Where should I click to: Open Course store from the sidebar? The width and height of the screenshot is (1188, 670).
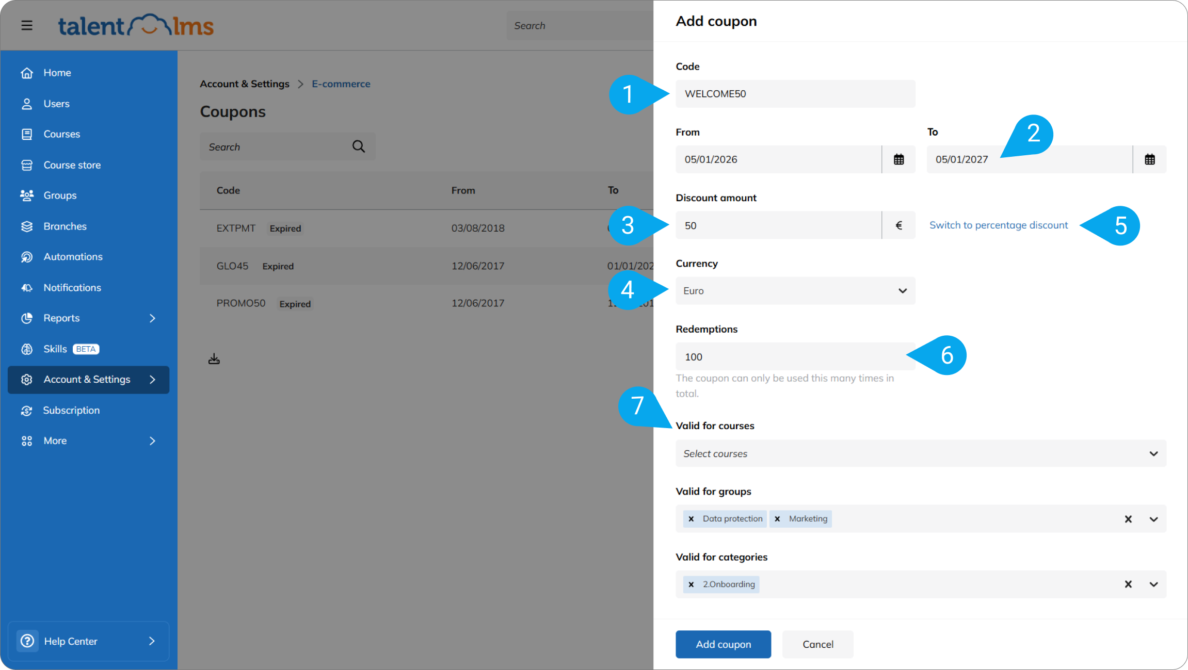point(72,165)
